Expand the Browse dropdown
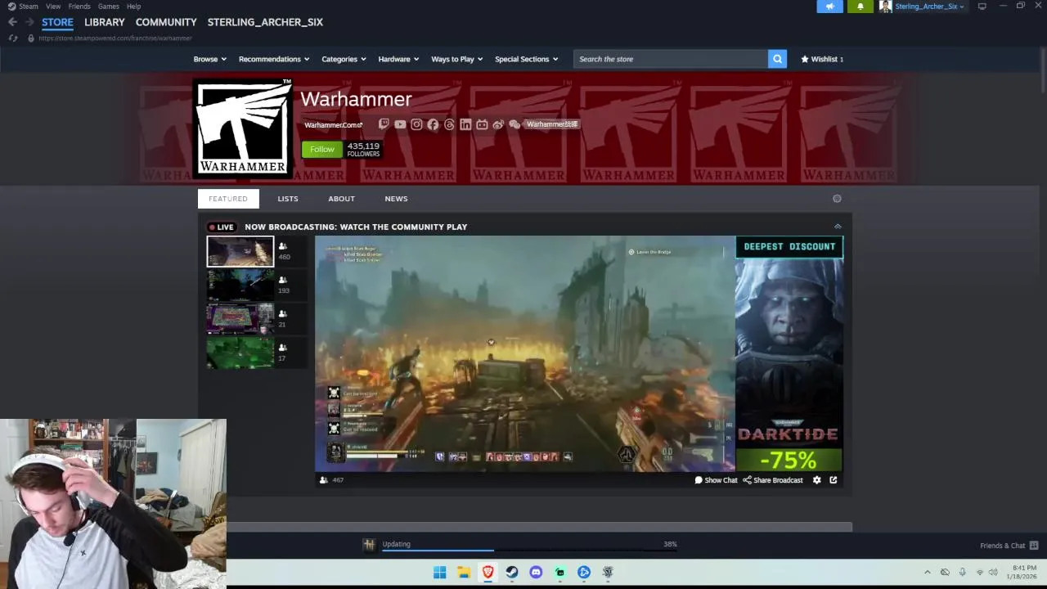1047x589 pixels. (x=210, y=59)
